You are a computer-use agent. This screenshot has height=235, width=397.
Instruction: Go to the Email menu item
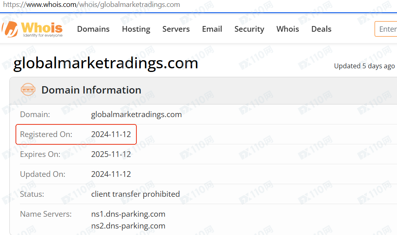[212, 29]
